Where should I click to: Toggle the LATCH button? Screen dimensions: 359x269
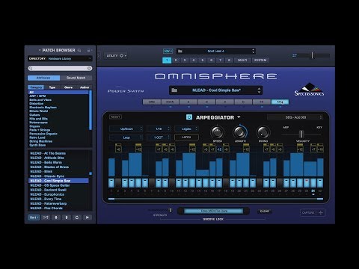(x=186, y=137)
